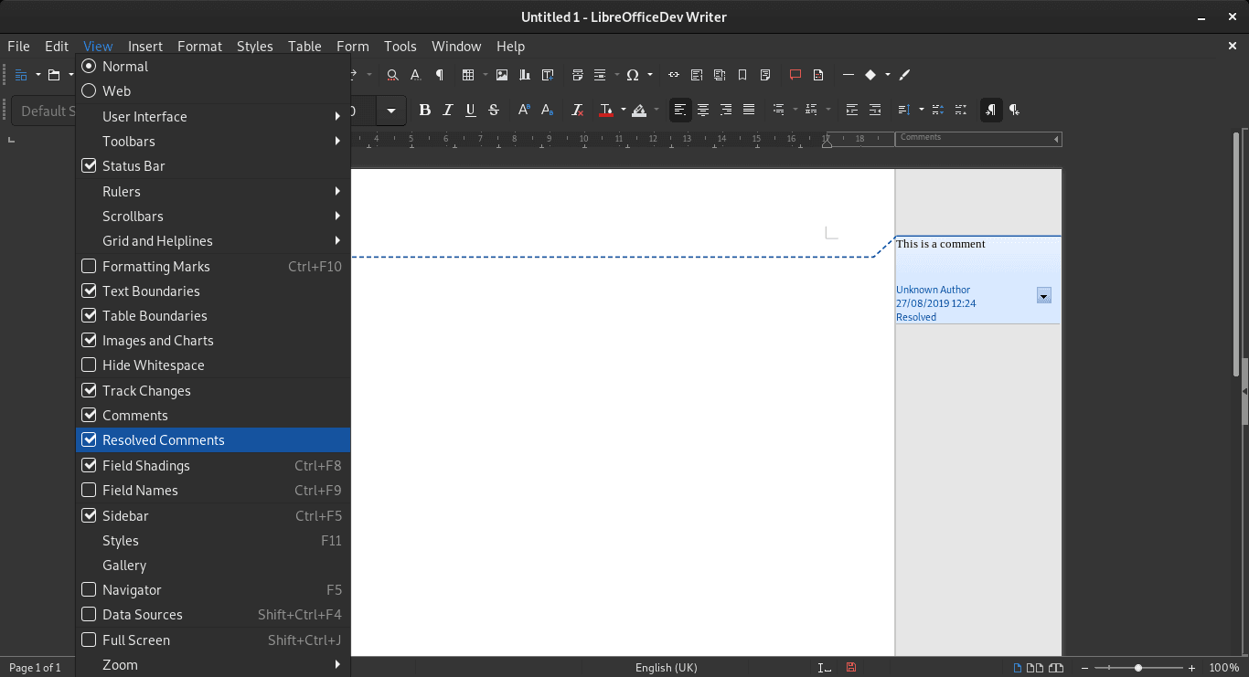The image size is (1249, 677).
Task: Click the Unknown Author comment header
Action: 933,290
